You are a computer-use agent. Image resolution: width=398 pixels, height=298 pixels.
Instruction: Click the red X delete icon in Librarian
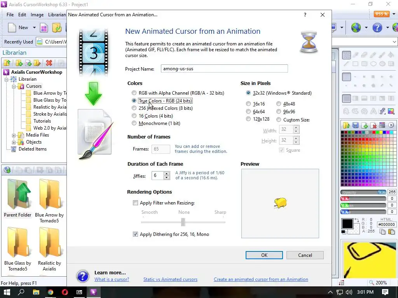pyautogui.click(x=49, y=62)
